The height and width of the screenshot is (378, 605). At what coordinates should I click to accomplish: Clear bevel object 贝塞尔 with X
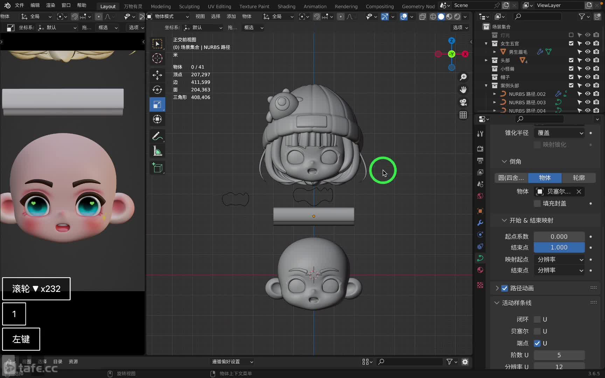[x=579, y=191]
